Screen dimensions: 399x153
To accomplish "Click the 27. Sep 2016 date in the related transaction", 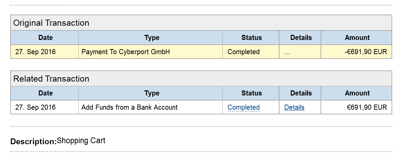I will 35,107.
